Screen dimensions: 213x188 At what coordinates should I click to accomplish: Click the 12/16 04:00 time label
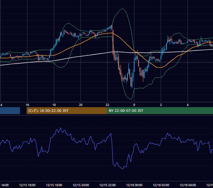[188, 185]
